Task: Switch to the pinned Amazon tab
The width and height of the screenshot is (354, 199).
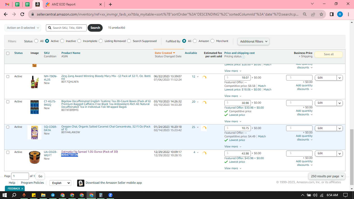Action: pyautogui.click(x=37, y=4)
